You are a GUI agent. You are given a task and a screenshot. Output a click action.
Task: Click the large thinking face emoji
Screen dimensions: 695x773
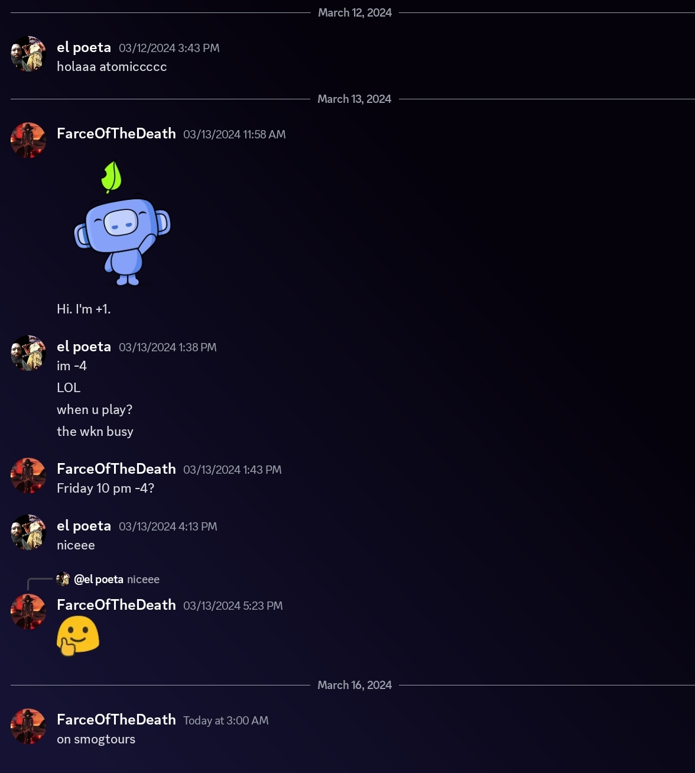(78, 636)
